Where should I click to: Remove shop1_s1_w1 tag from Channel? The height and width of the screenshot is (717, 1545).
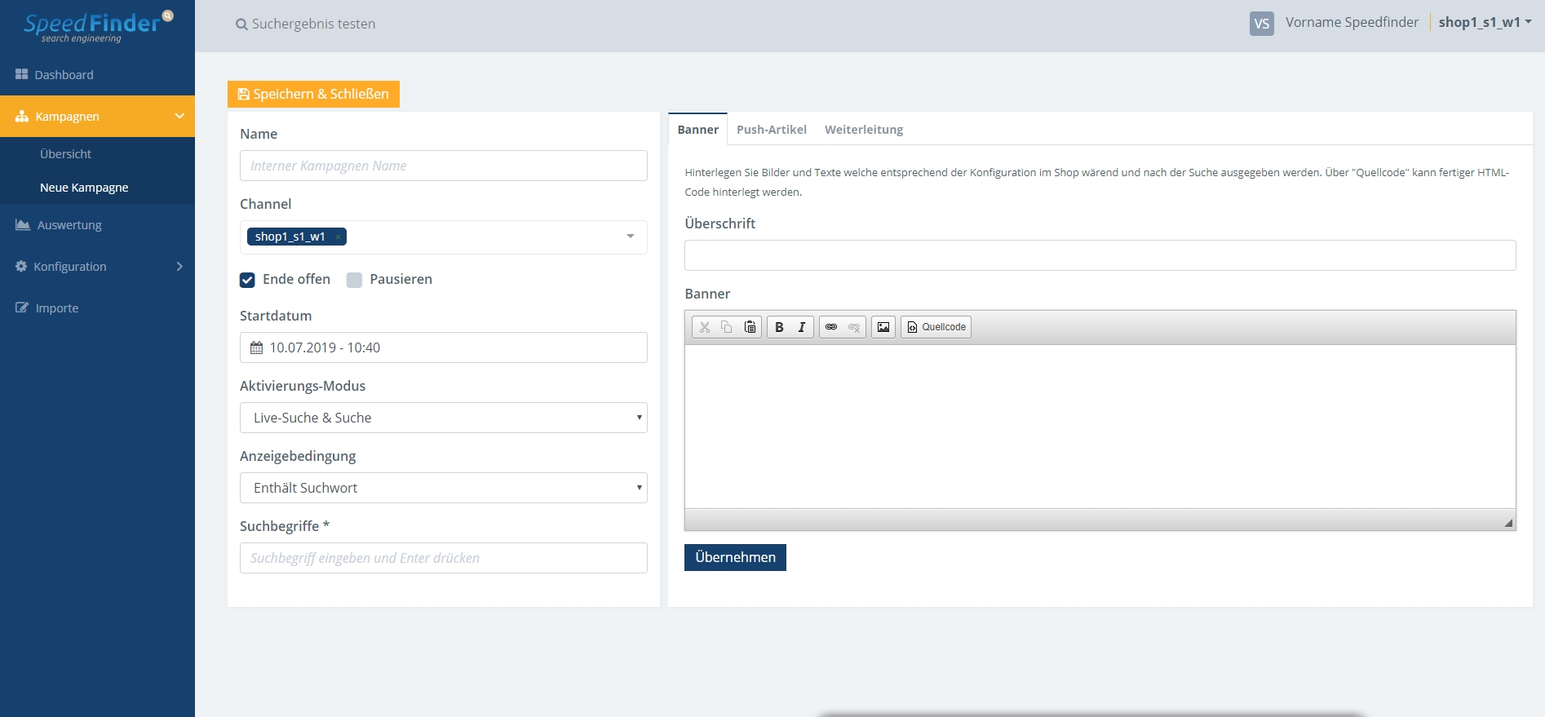point(338,237)
